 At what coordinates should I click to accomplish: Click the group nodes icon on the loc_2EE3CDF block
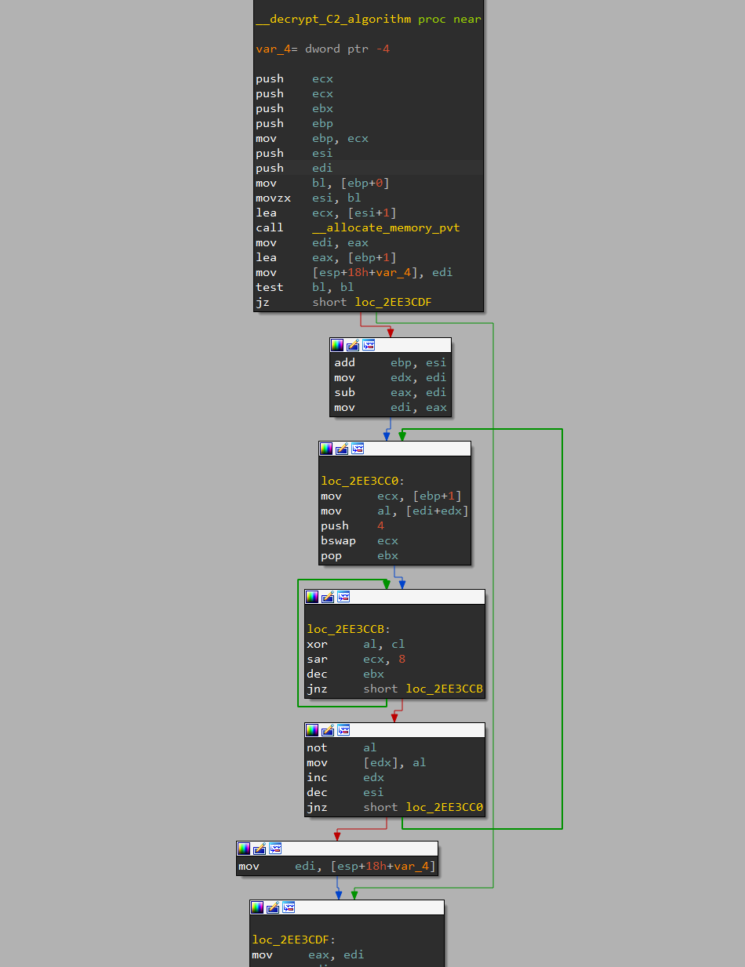point(289,907)
